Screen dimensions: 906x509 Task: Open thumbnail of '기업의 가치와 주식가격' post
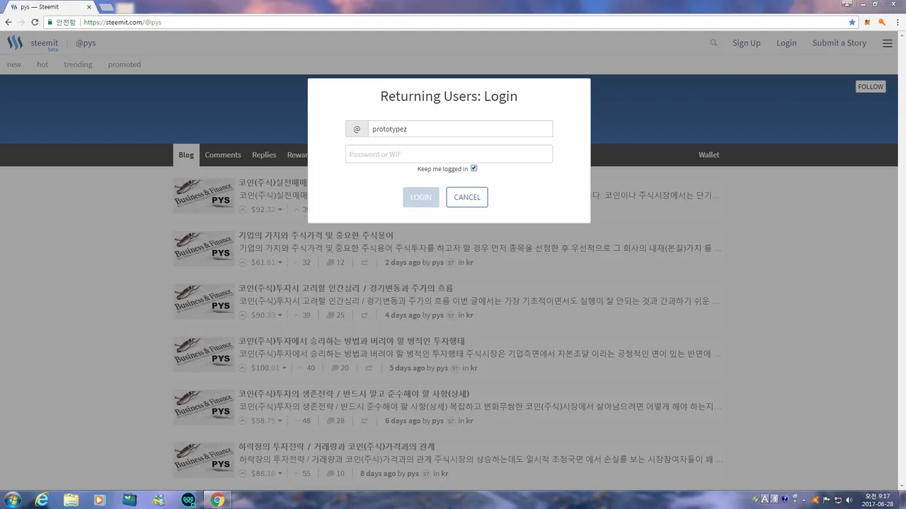(x=204, y=248)
